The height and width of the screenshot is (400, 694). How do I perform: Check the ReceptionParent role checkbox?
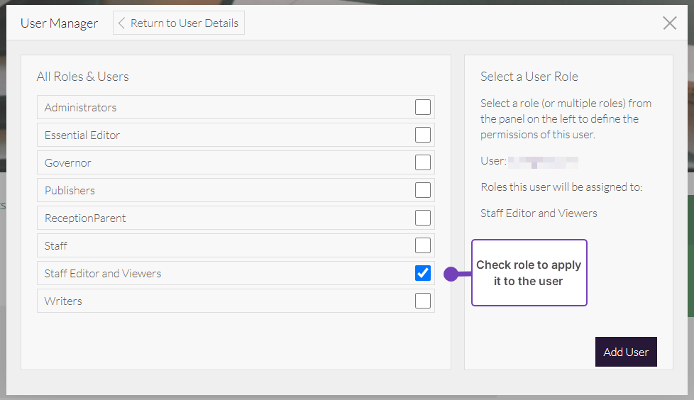[423, 218]
